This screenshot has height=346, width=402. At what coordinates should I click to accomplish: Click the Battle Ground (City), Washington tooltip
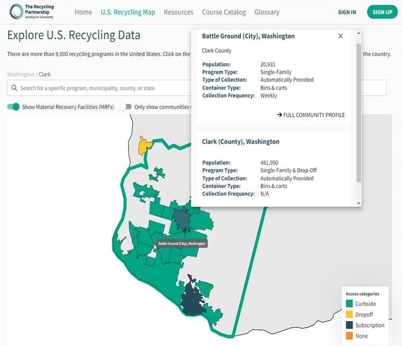click(182, 243)
